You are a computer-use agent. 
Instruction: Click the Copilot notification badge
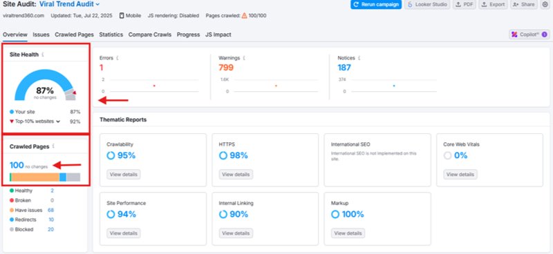[x=544, y=35]
